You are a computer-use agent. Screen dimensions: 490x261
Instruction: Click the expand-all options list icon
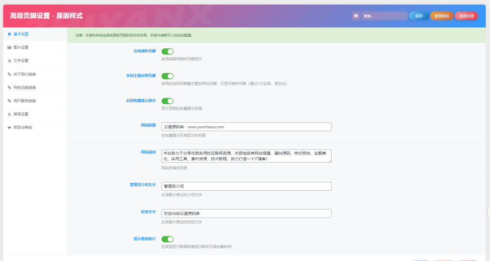click(x=356, y=16)
